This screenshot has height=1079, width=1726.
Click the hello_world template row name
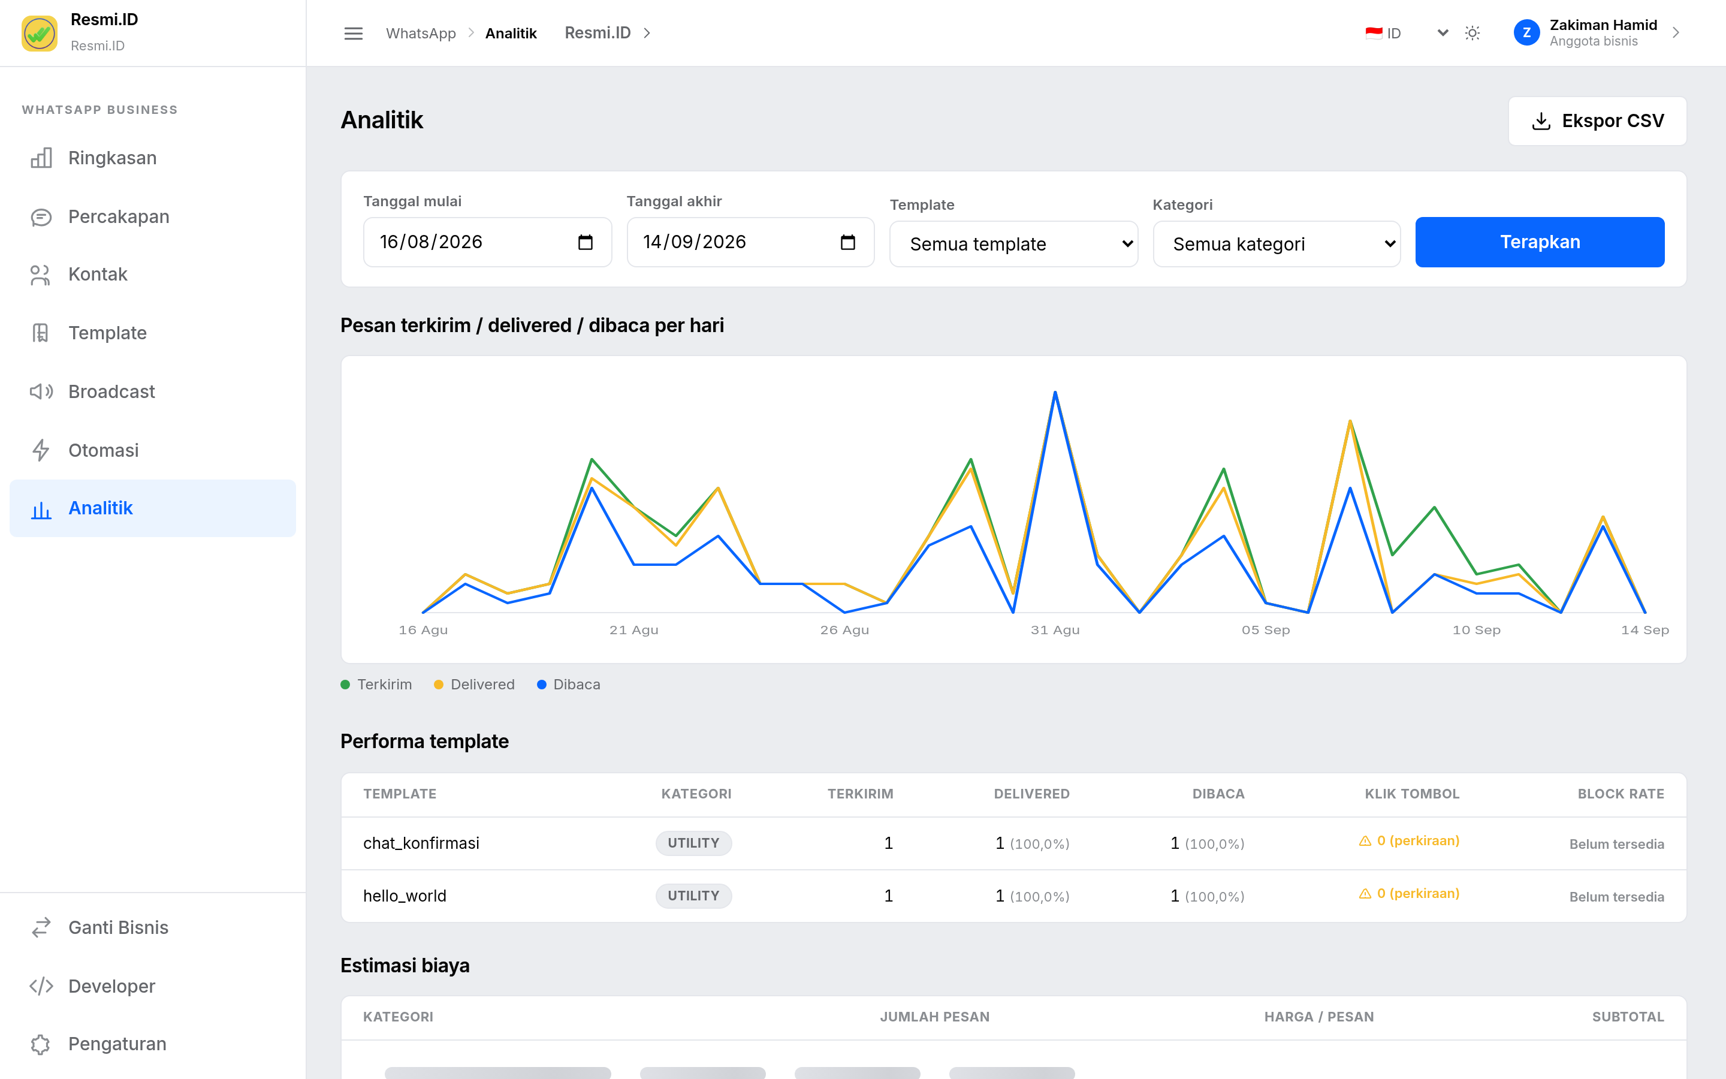click(x=405, y=896)
